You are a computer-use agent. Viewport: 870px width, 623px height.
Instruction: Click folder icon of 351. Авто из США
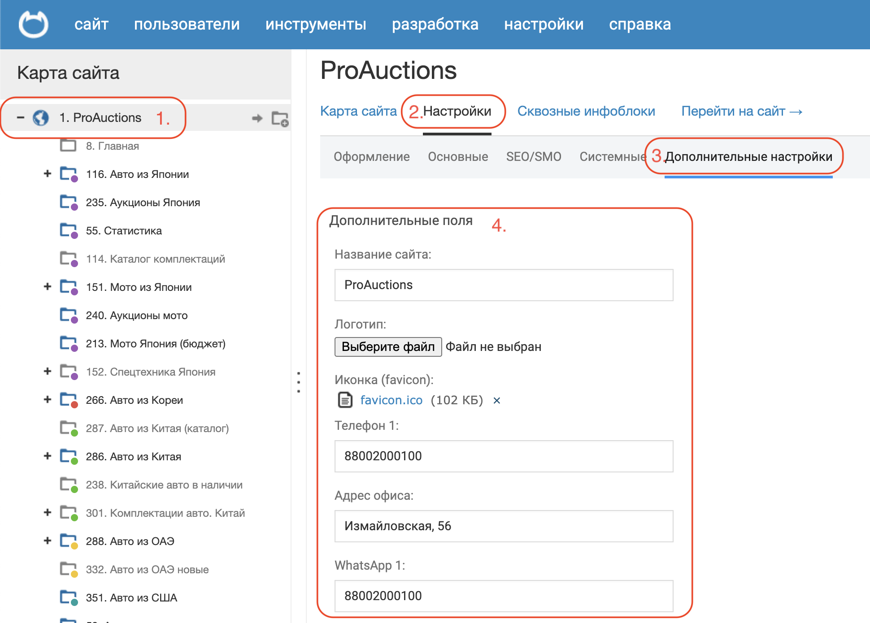(69, 597)
